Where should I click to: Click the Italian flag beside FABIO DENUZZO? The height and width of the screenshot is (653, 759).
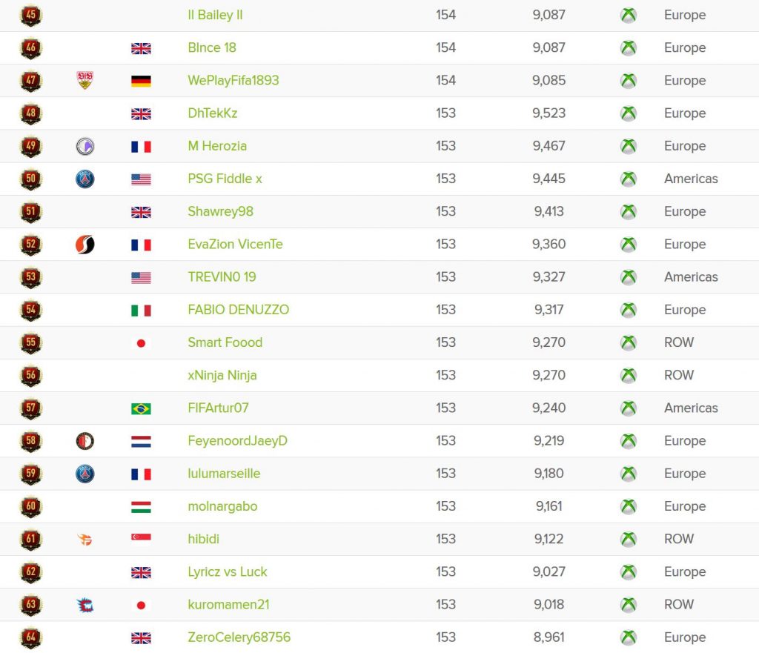point(141,310)
